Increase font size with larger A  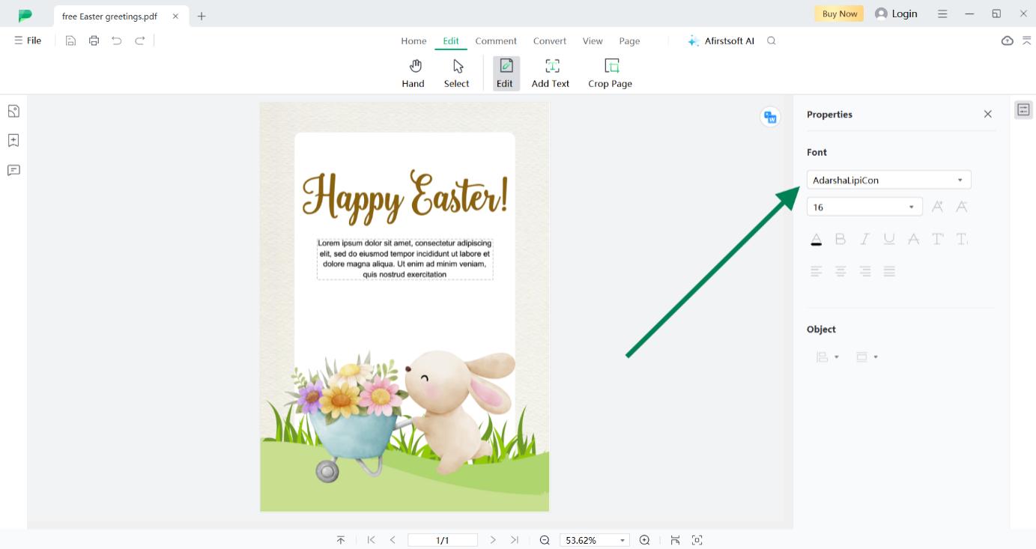tap(937, 207)
